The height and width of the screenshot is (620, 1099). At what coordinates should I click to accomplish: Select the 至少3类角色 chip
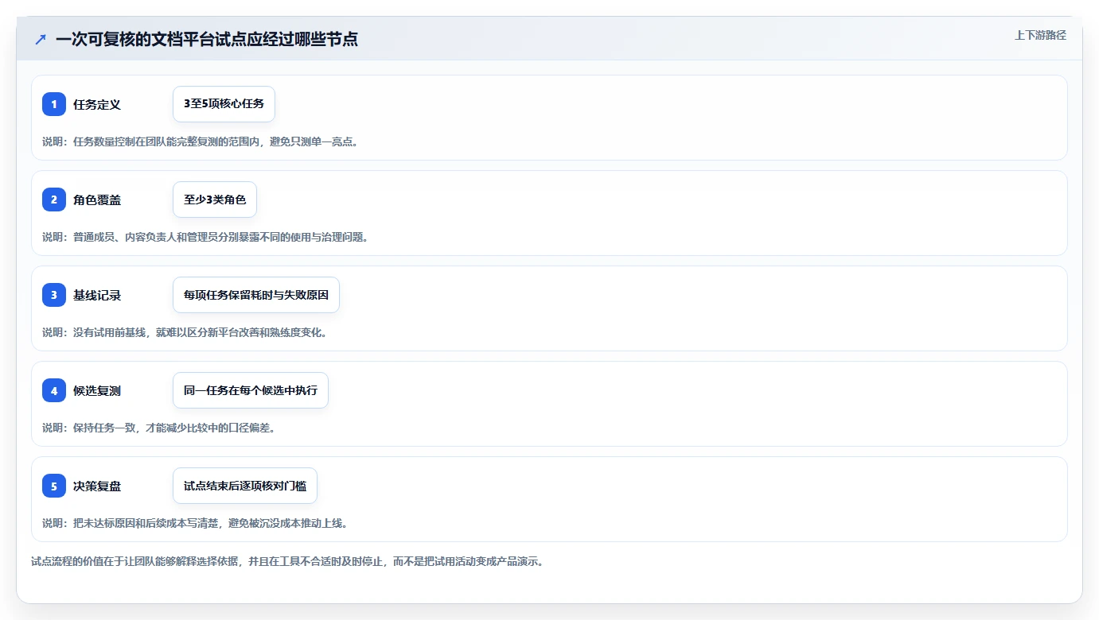pos(215,200)
